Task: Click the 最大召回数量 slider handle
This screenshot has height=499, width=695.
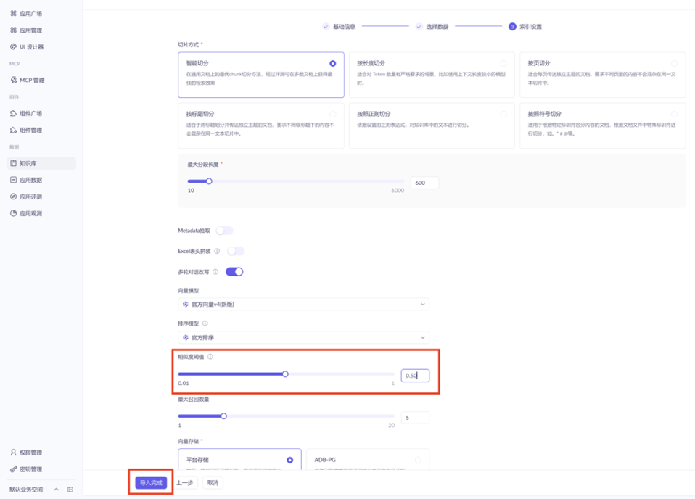Action: 224,416
